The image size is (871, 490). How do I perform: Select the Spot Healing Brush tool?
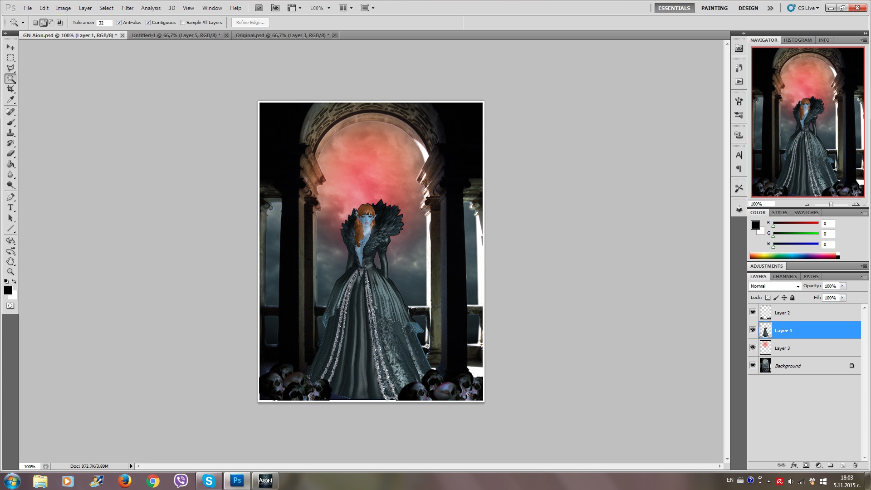[10, 112]
